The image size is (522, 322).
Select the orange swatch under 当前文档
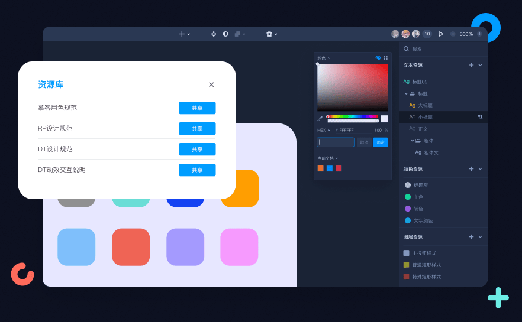click(321, 168)
